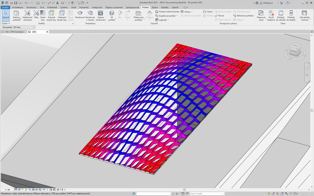Open the 3D pohled : 3D View type selector
The width and height of the screenshot is (314, 196).
click(18, 27)
